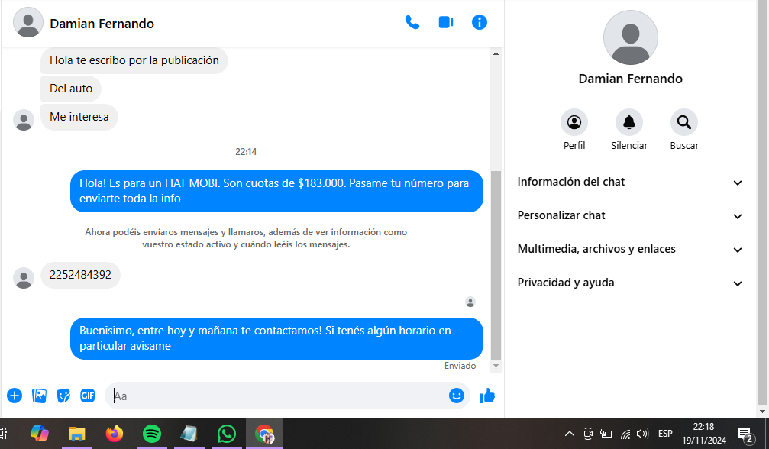Click the Aa message input field
Image resolution: width=769 pixels, height=449 pixels.
tap(275, 396)
